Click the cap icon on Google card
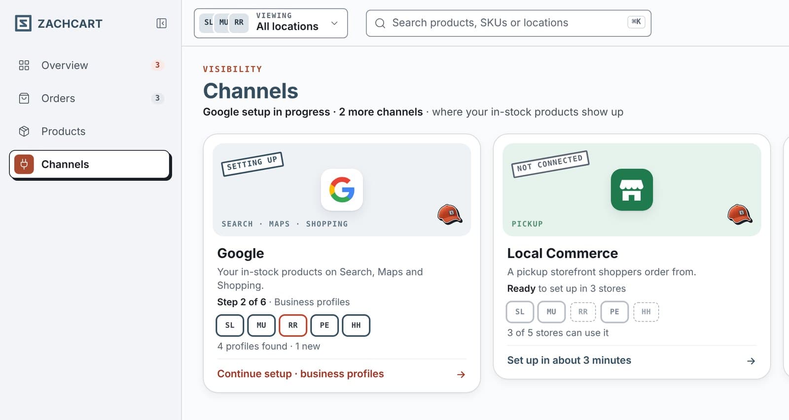 point(450,214)
